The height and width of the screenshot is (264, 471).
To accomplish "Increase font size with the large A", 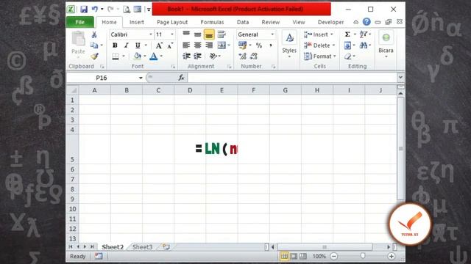I will click(159, 45).
